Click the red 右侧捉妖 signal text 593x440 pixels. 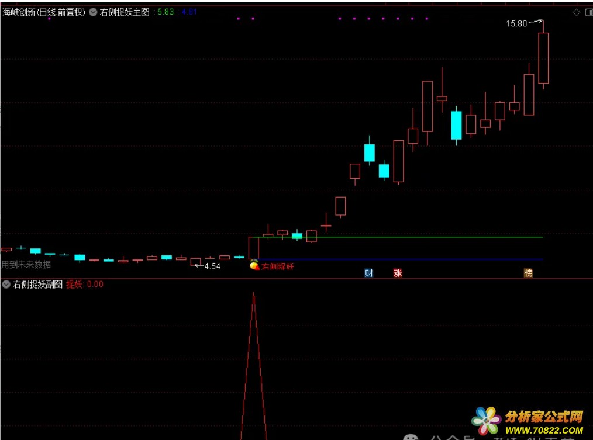(x=277, y=266)
